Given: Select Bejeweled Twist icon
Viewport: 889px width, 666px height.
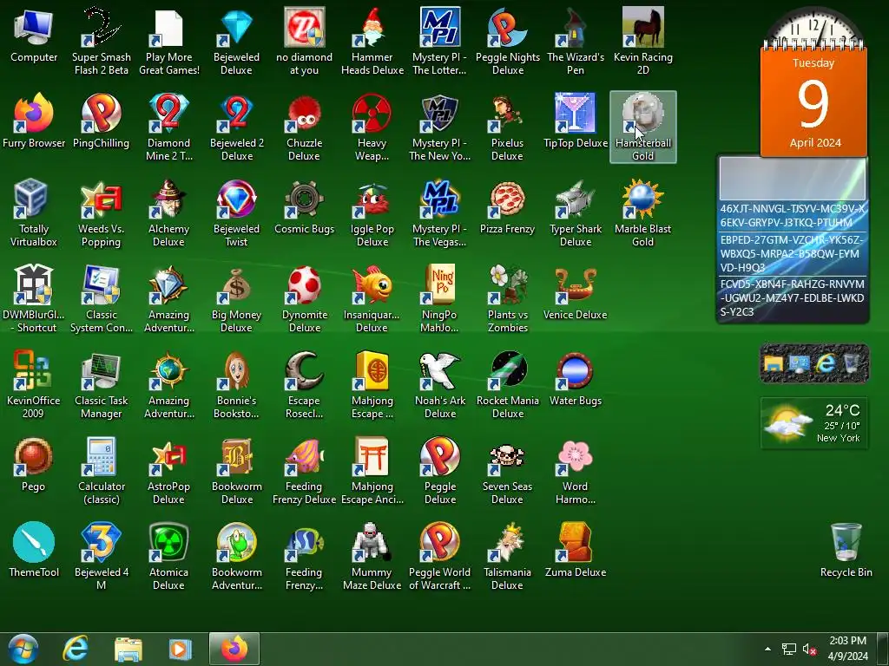Looking at the screenshot, I should (236, 213).
